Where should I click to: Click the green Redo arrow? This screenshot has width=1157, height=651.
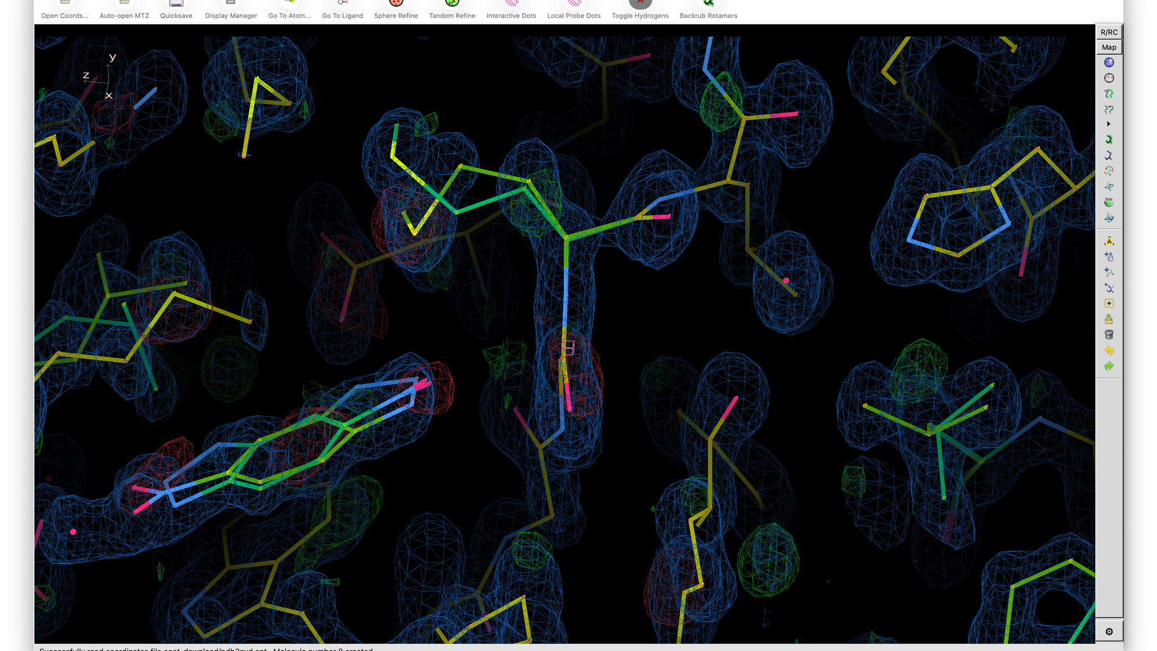pos(1109,366)
